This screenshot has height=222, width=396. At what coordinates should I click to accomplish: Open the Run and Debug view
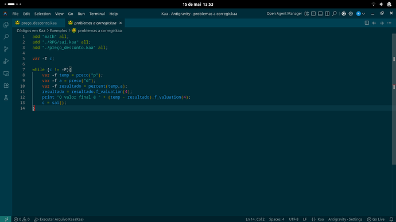click(6, 61)
